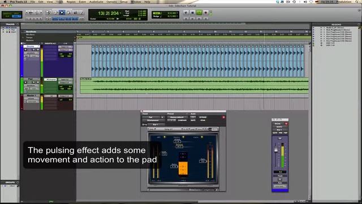Open the Factory default preset menu
The height and width of the screenshot is (204, 362).
coord(176,117)
